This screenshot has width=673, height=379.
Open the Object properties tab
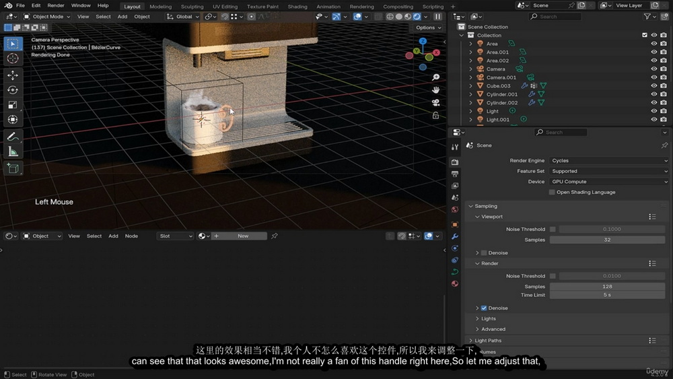point(455,224)
